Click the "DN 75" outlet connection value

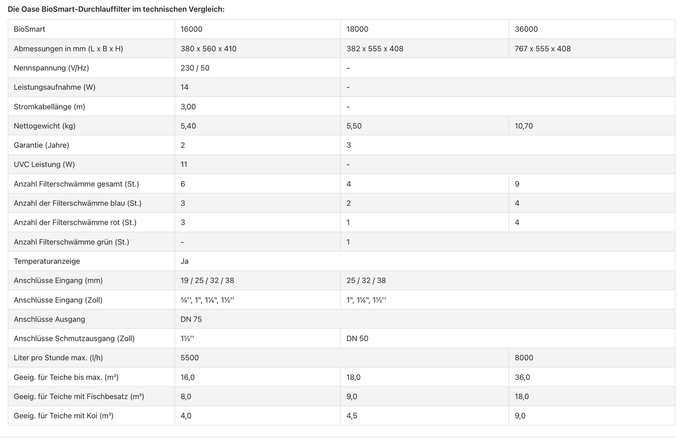tap(191, 319)
